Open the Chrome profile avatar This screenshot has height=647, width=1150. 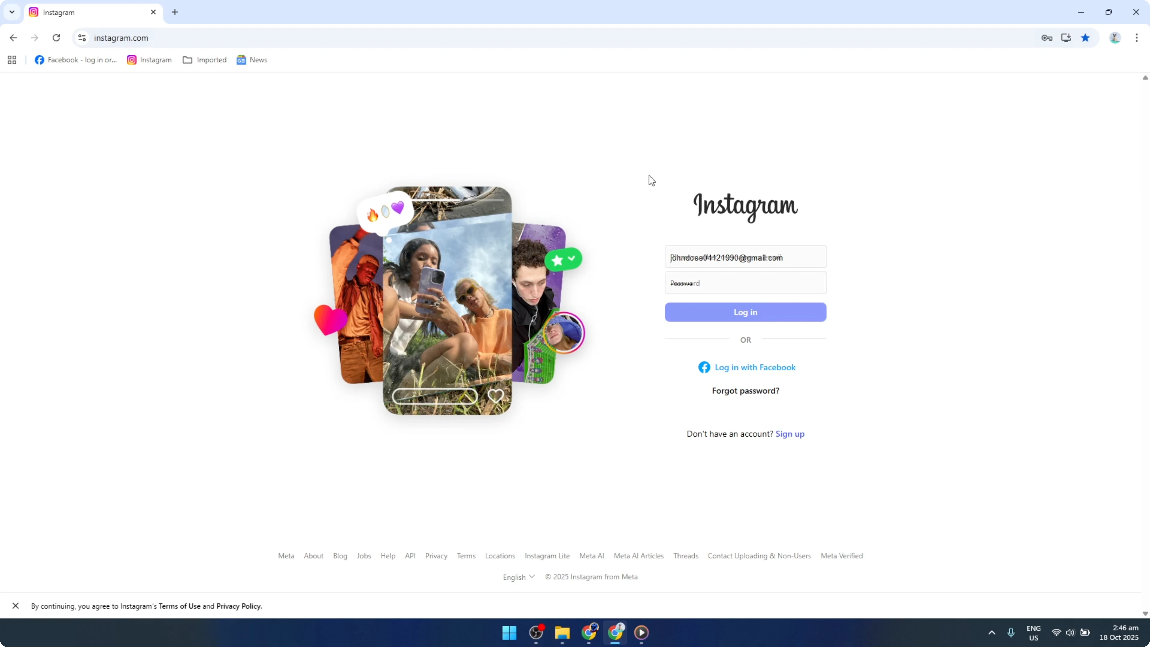click(x=1115, y=38)
